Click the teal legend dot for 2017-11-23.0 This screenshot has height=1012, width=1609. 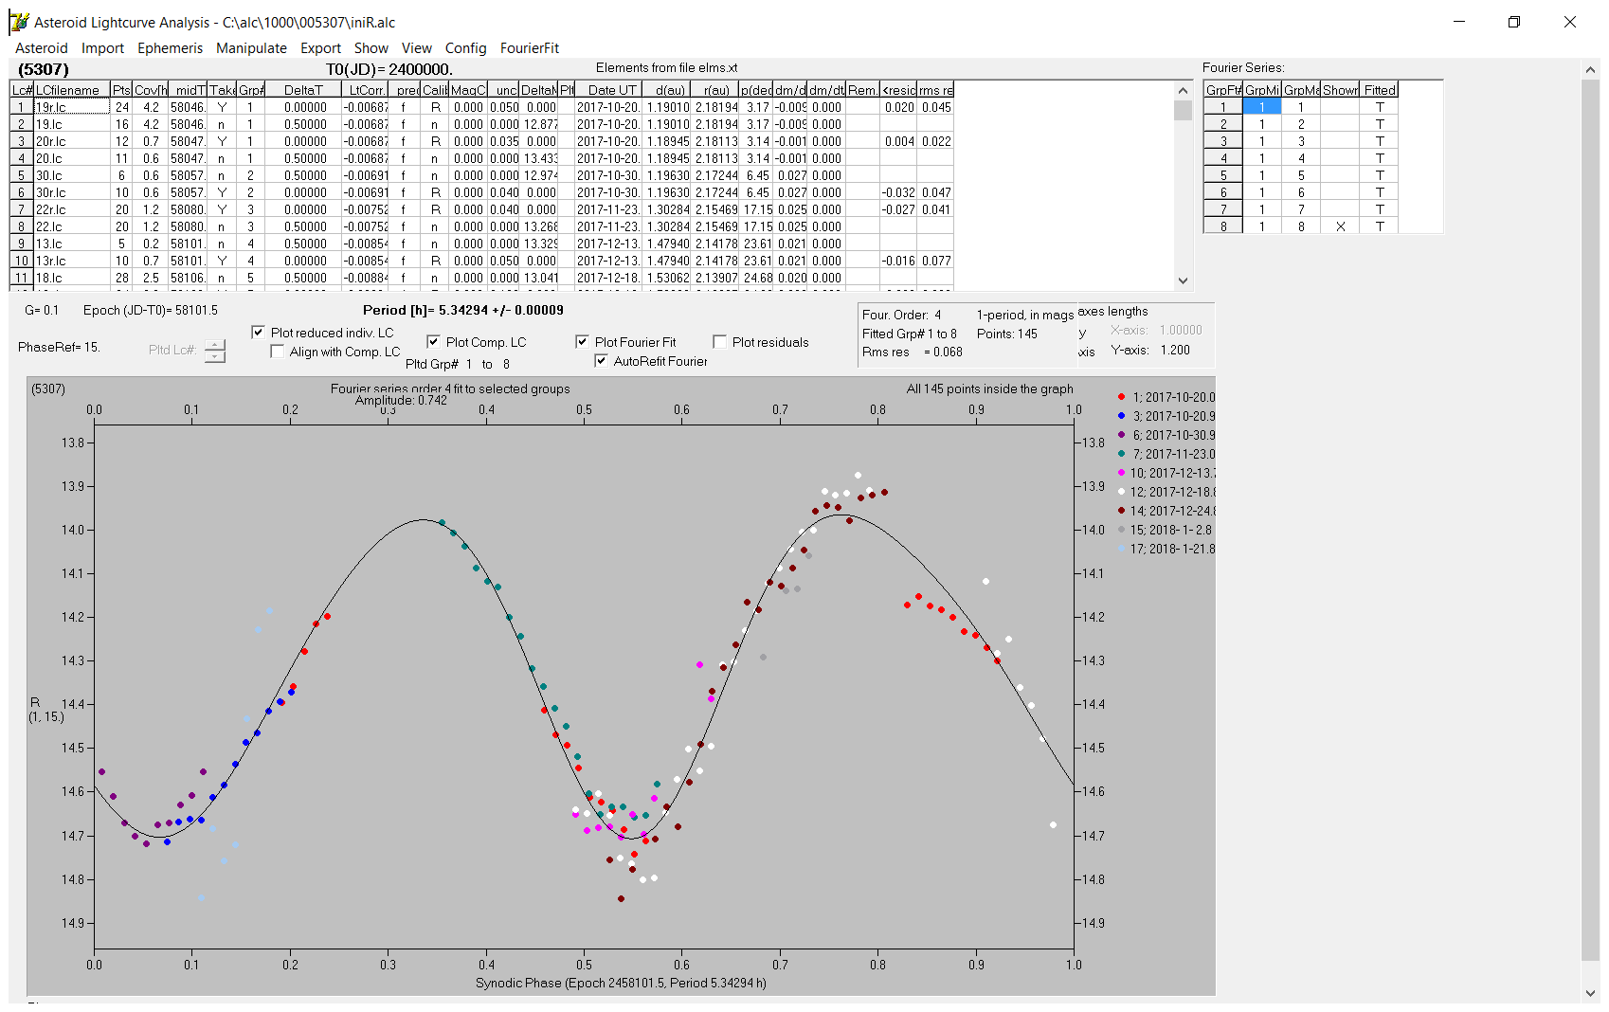coord(1121,454)
